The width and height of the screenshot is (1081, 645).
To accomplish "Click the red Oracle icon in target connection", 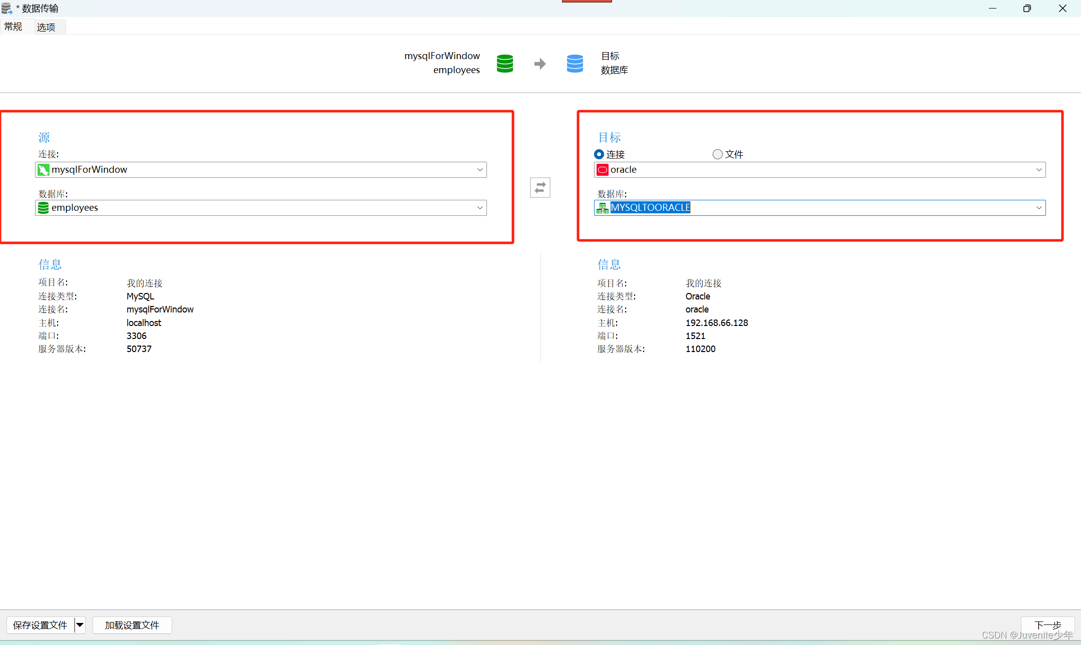I will point(603,170).
